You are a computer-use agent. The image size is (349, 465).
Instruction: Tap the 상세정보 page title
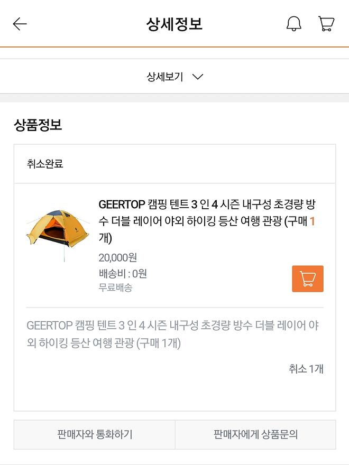pyautogui.click(x=174, y=24)
